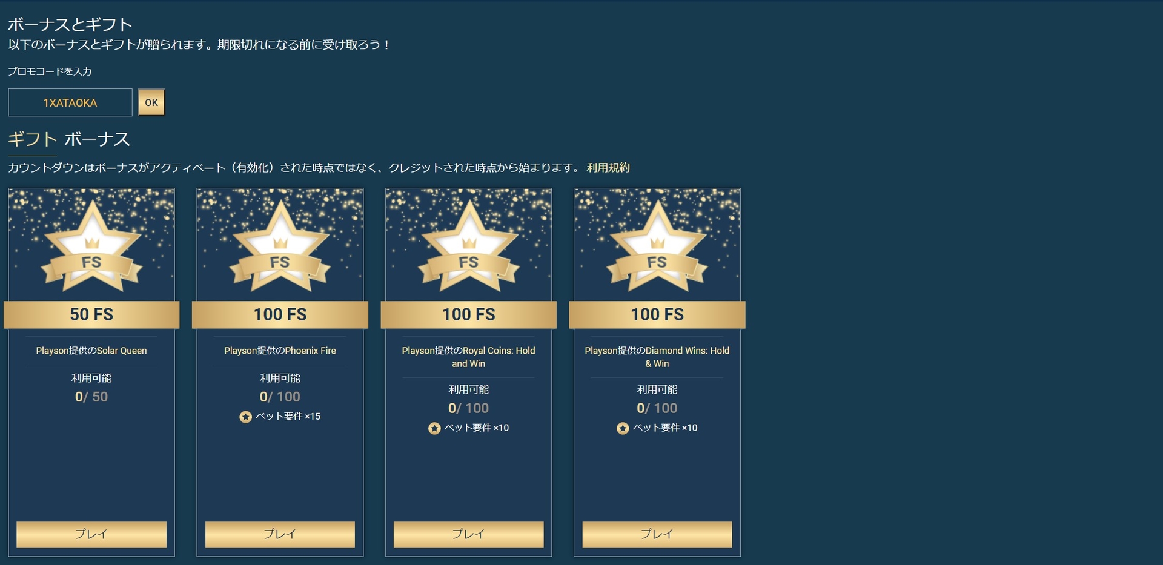Click プレイ on Diamond Wins card
The image size is (1163, 565).
click(x=657, y=534)
